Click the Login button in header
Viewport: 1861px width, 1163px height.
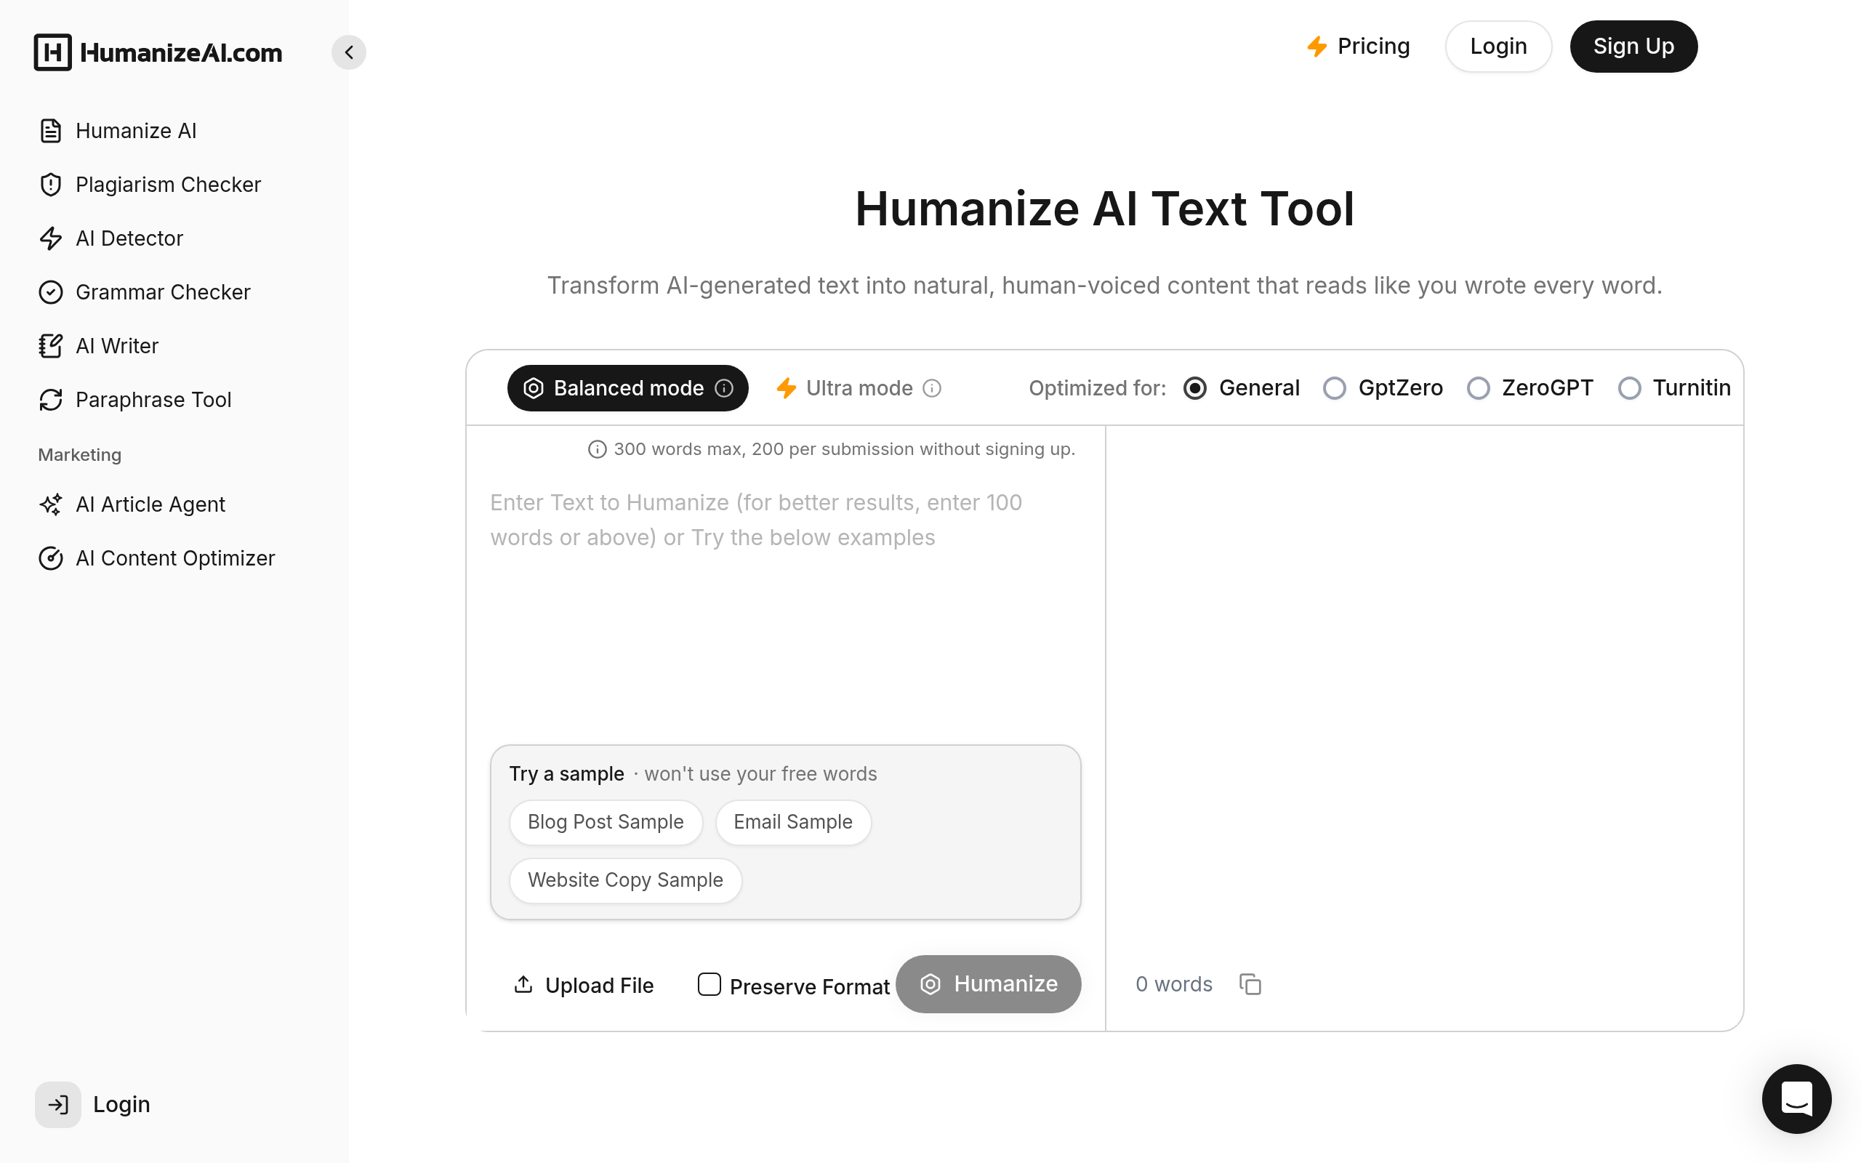click(1498, 46)
